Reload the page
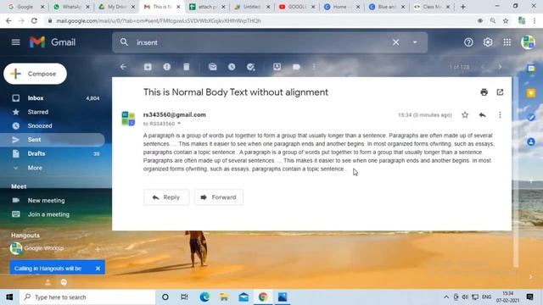 [34, 20]
